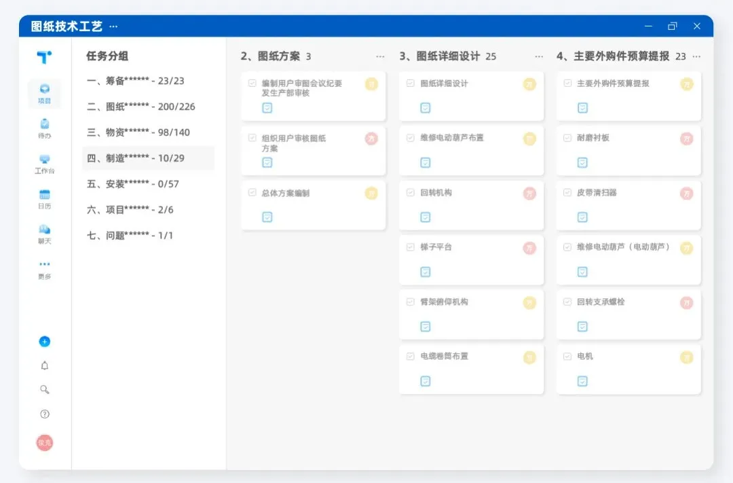Select group 六、项目****** - 2/6

[148, 210]
